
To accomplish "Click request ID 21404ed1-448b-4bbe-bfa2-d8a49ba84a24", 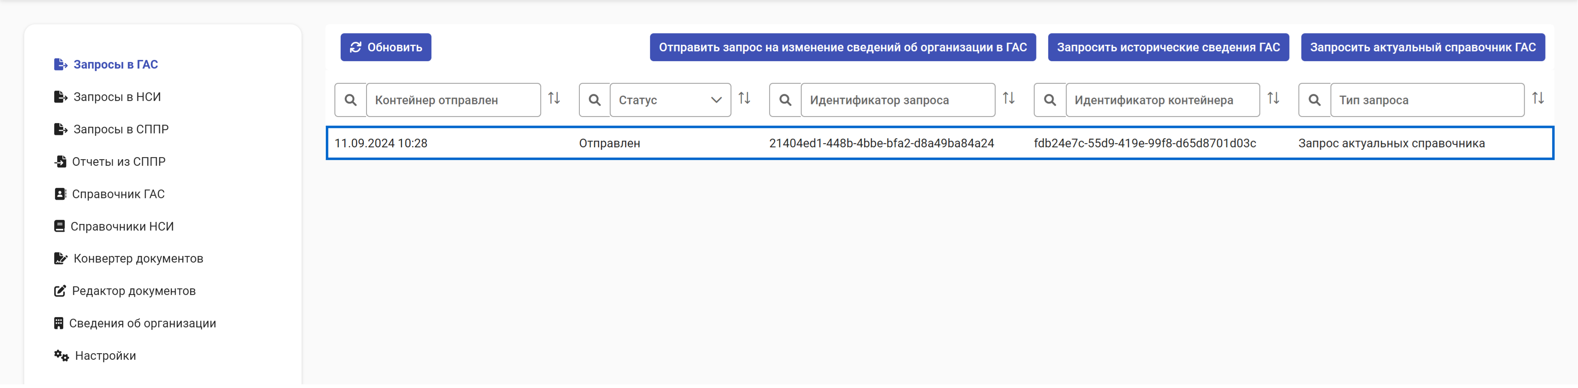I will click(x=881, y=144).
